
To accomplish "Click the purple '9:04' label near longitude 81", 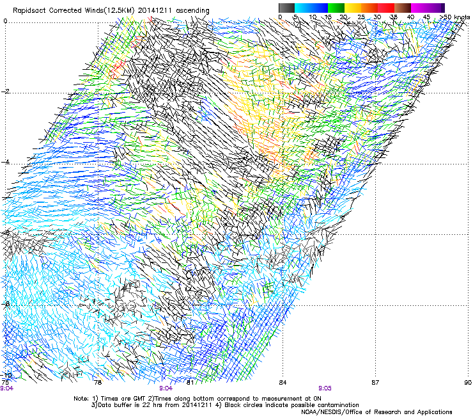I will click(x=166, y=388).
